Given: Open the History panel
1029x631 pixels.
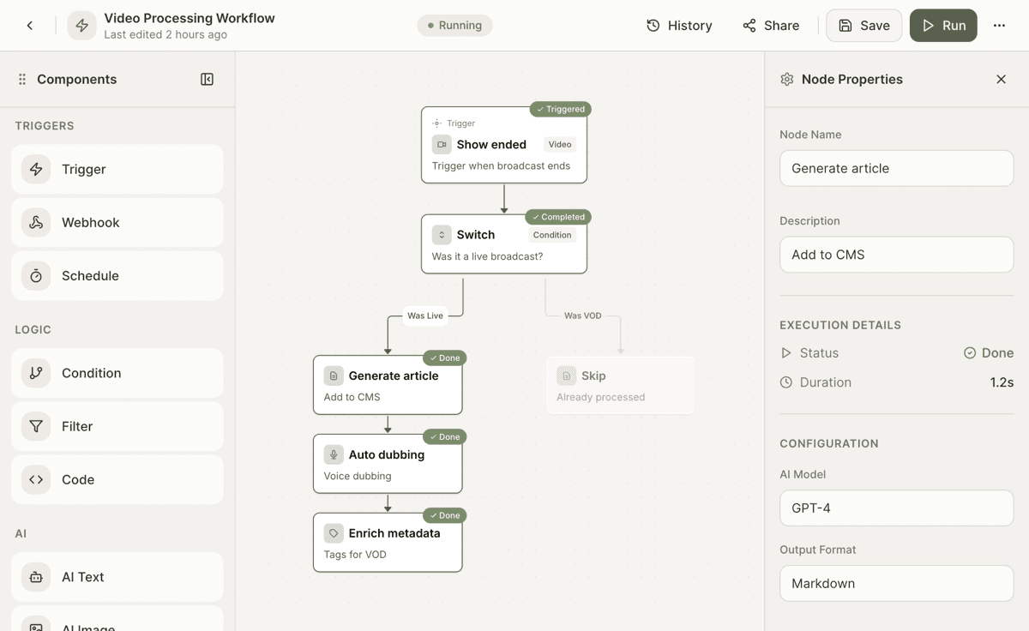Looking at the screenshot, I should pos(679,25).
